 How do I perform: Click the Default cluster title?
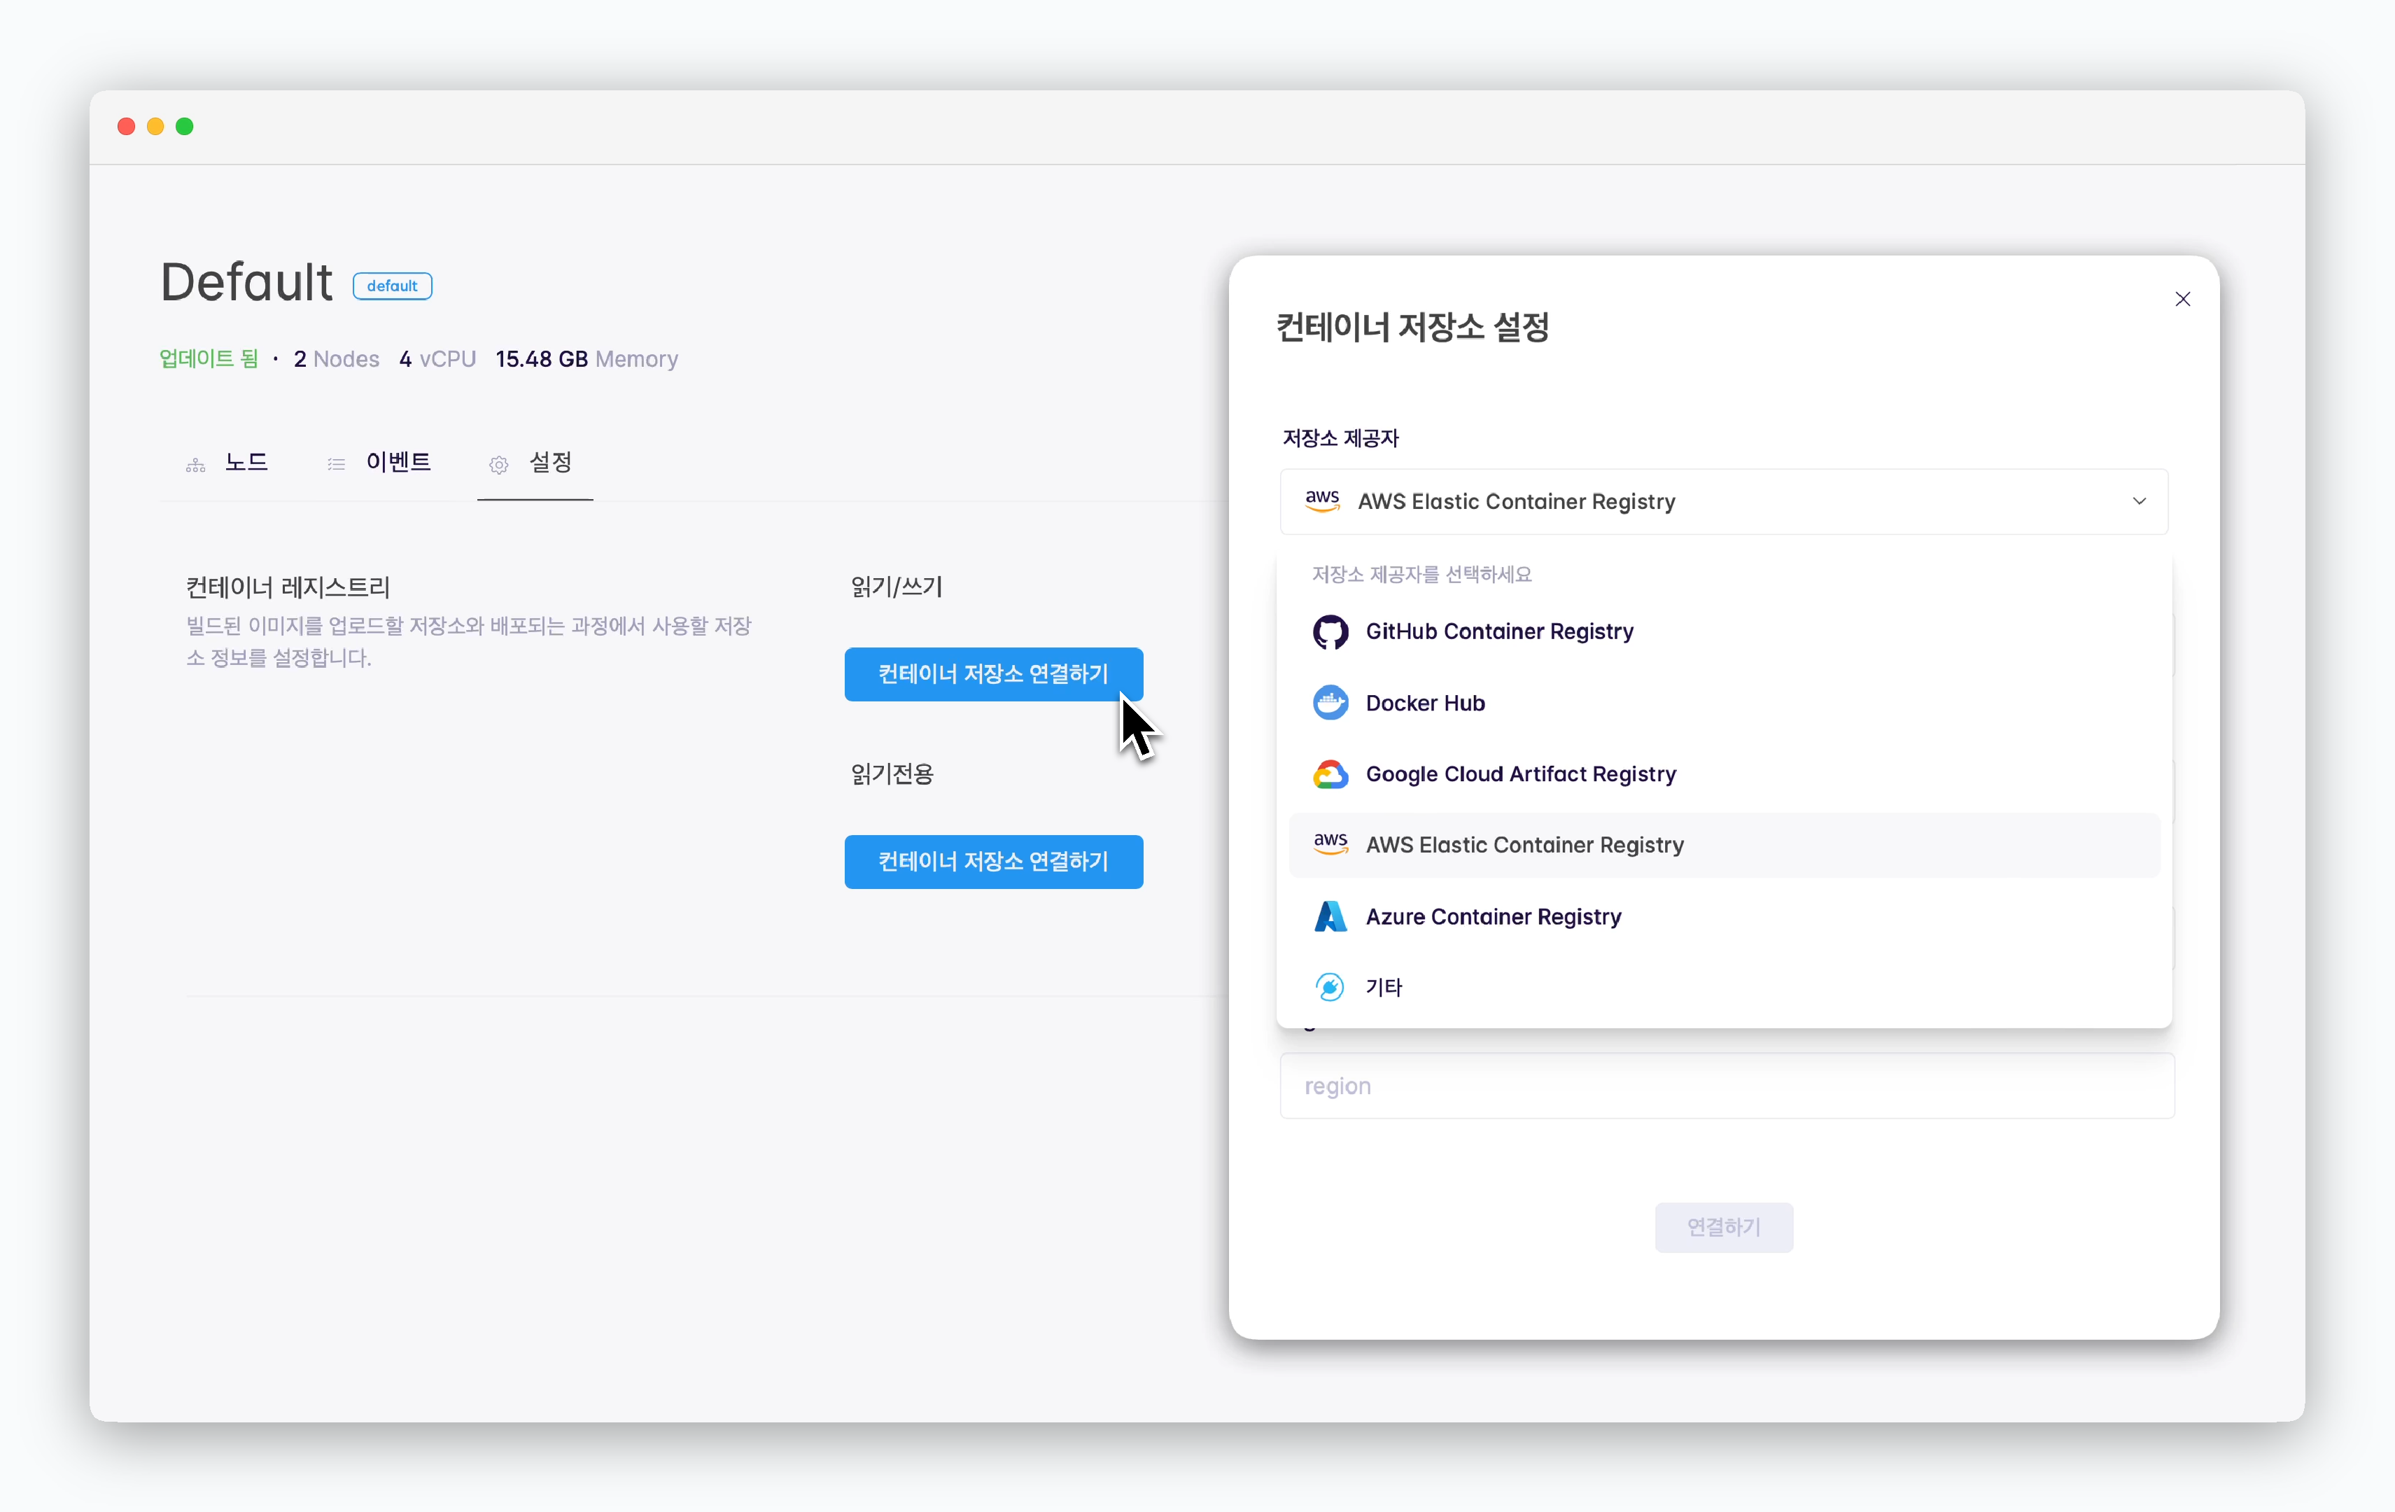[246, 283]
